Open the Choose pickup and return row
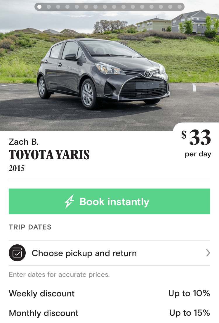The height and width of the screenshot is (323, 219). tap(109, 253)
